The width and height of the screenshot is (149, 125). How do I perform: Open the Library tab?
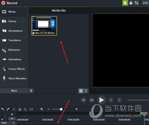pyautogui.click(x=14, y=21)
